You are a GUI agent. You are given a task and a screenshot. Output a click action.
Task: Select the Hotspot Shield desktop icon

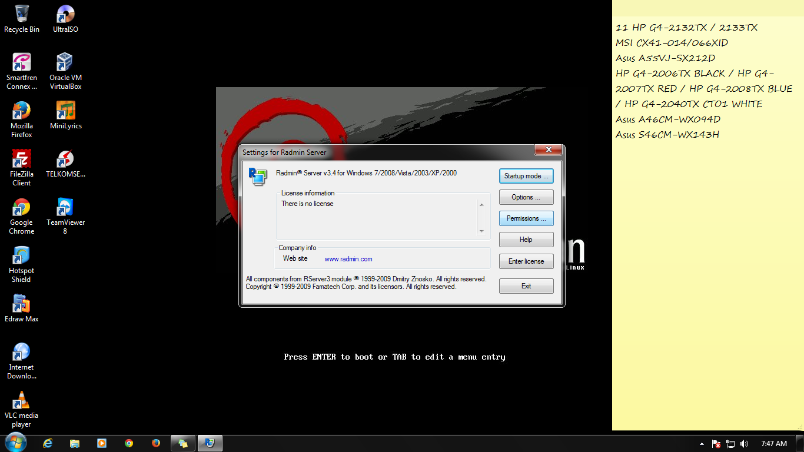[x=22, y=264]
